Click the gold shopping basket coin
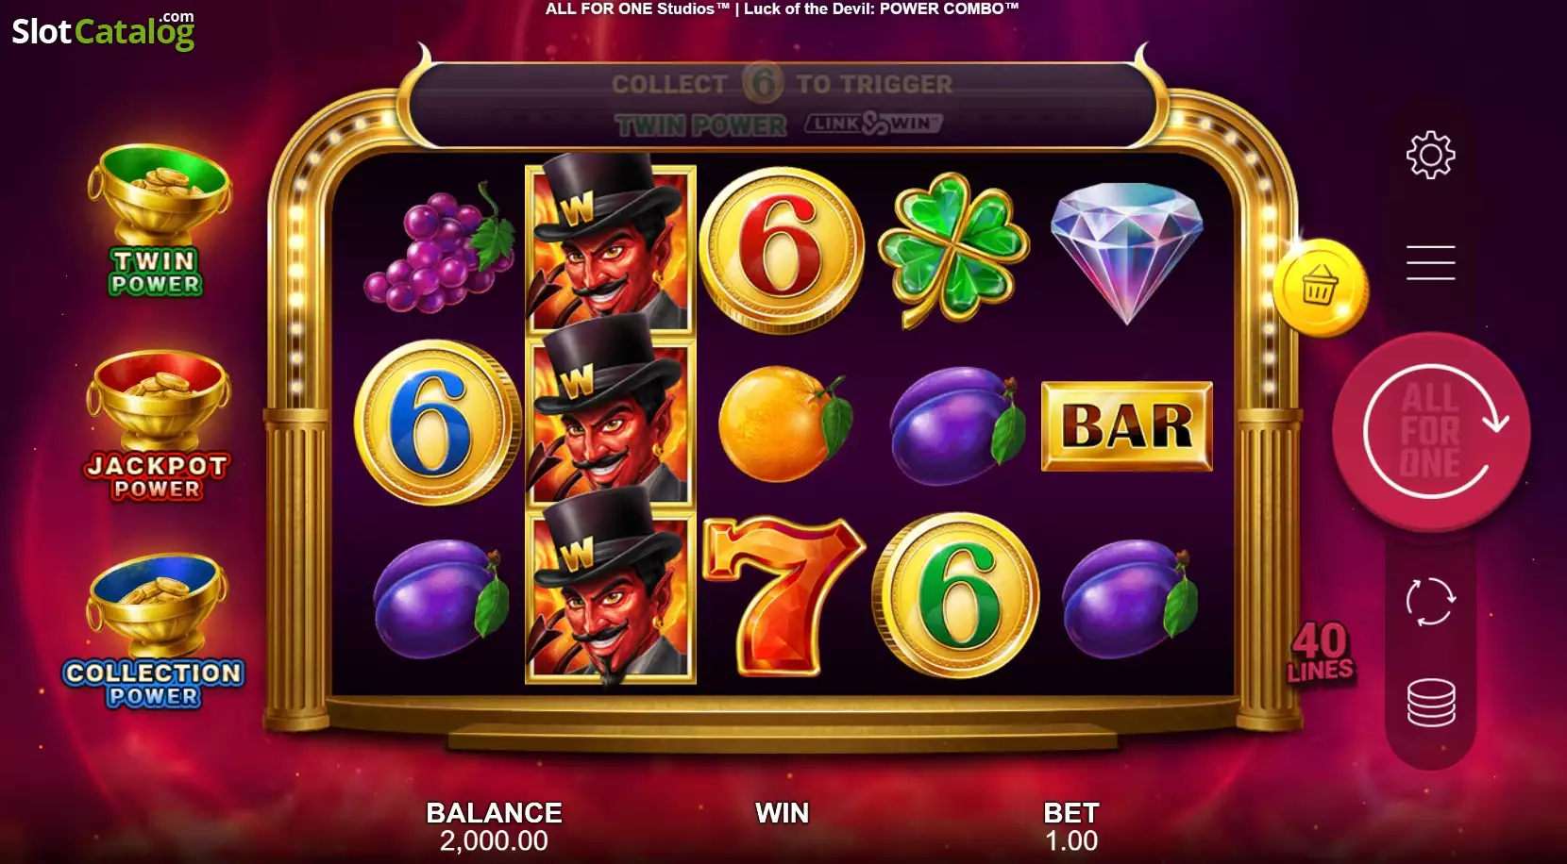Image resolution: width=1567 pixels, height=864 pixels. click(1320, 287)
